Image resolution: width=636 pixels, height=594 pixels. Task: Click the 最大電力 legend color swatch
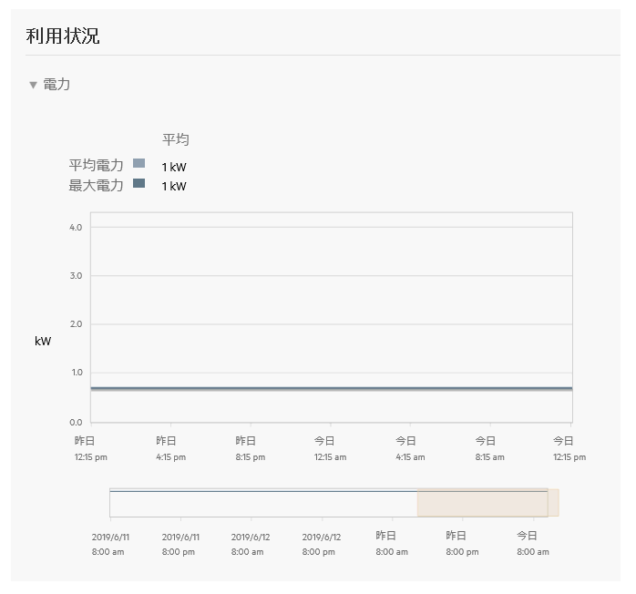pyautogui.click(x=139, y=184)
